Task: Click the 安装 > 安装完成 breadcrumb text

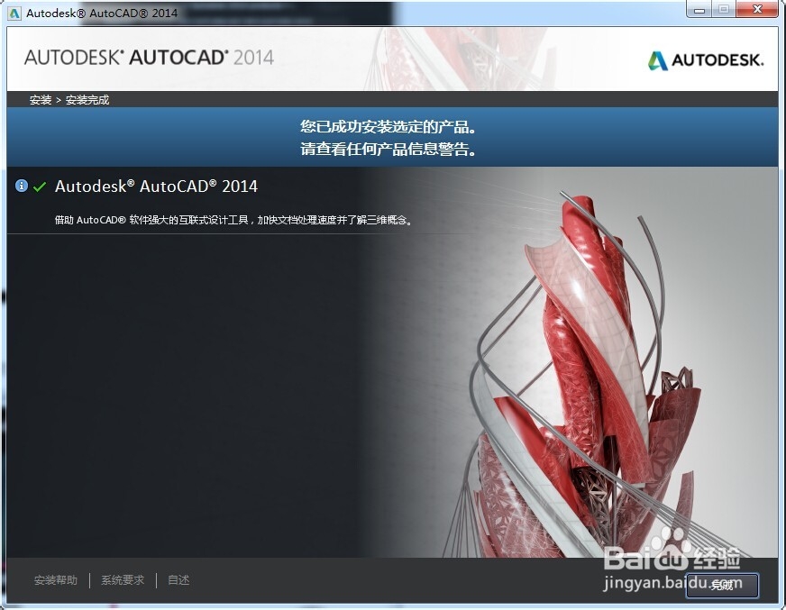Action: pyautogui.click(x=69, y=100)
